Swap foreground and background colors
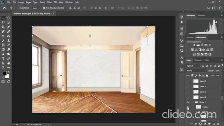This screenshot has height=126, width=224. (9, 72)
